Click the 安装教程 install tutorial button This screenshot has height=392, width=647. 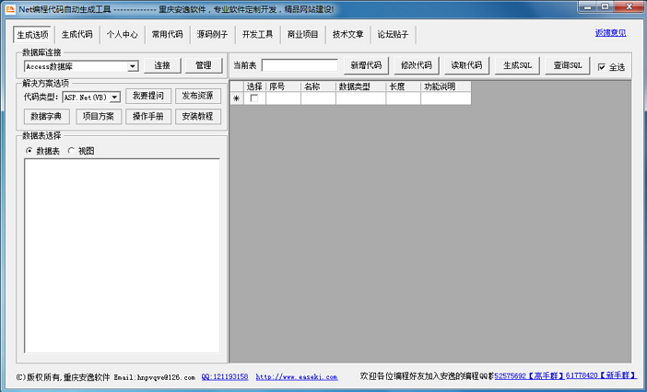pos(197,117)
